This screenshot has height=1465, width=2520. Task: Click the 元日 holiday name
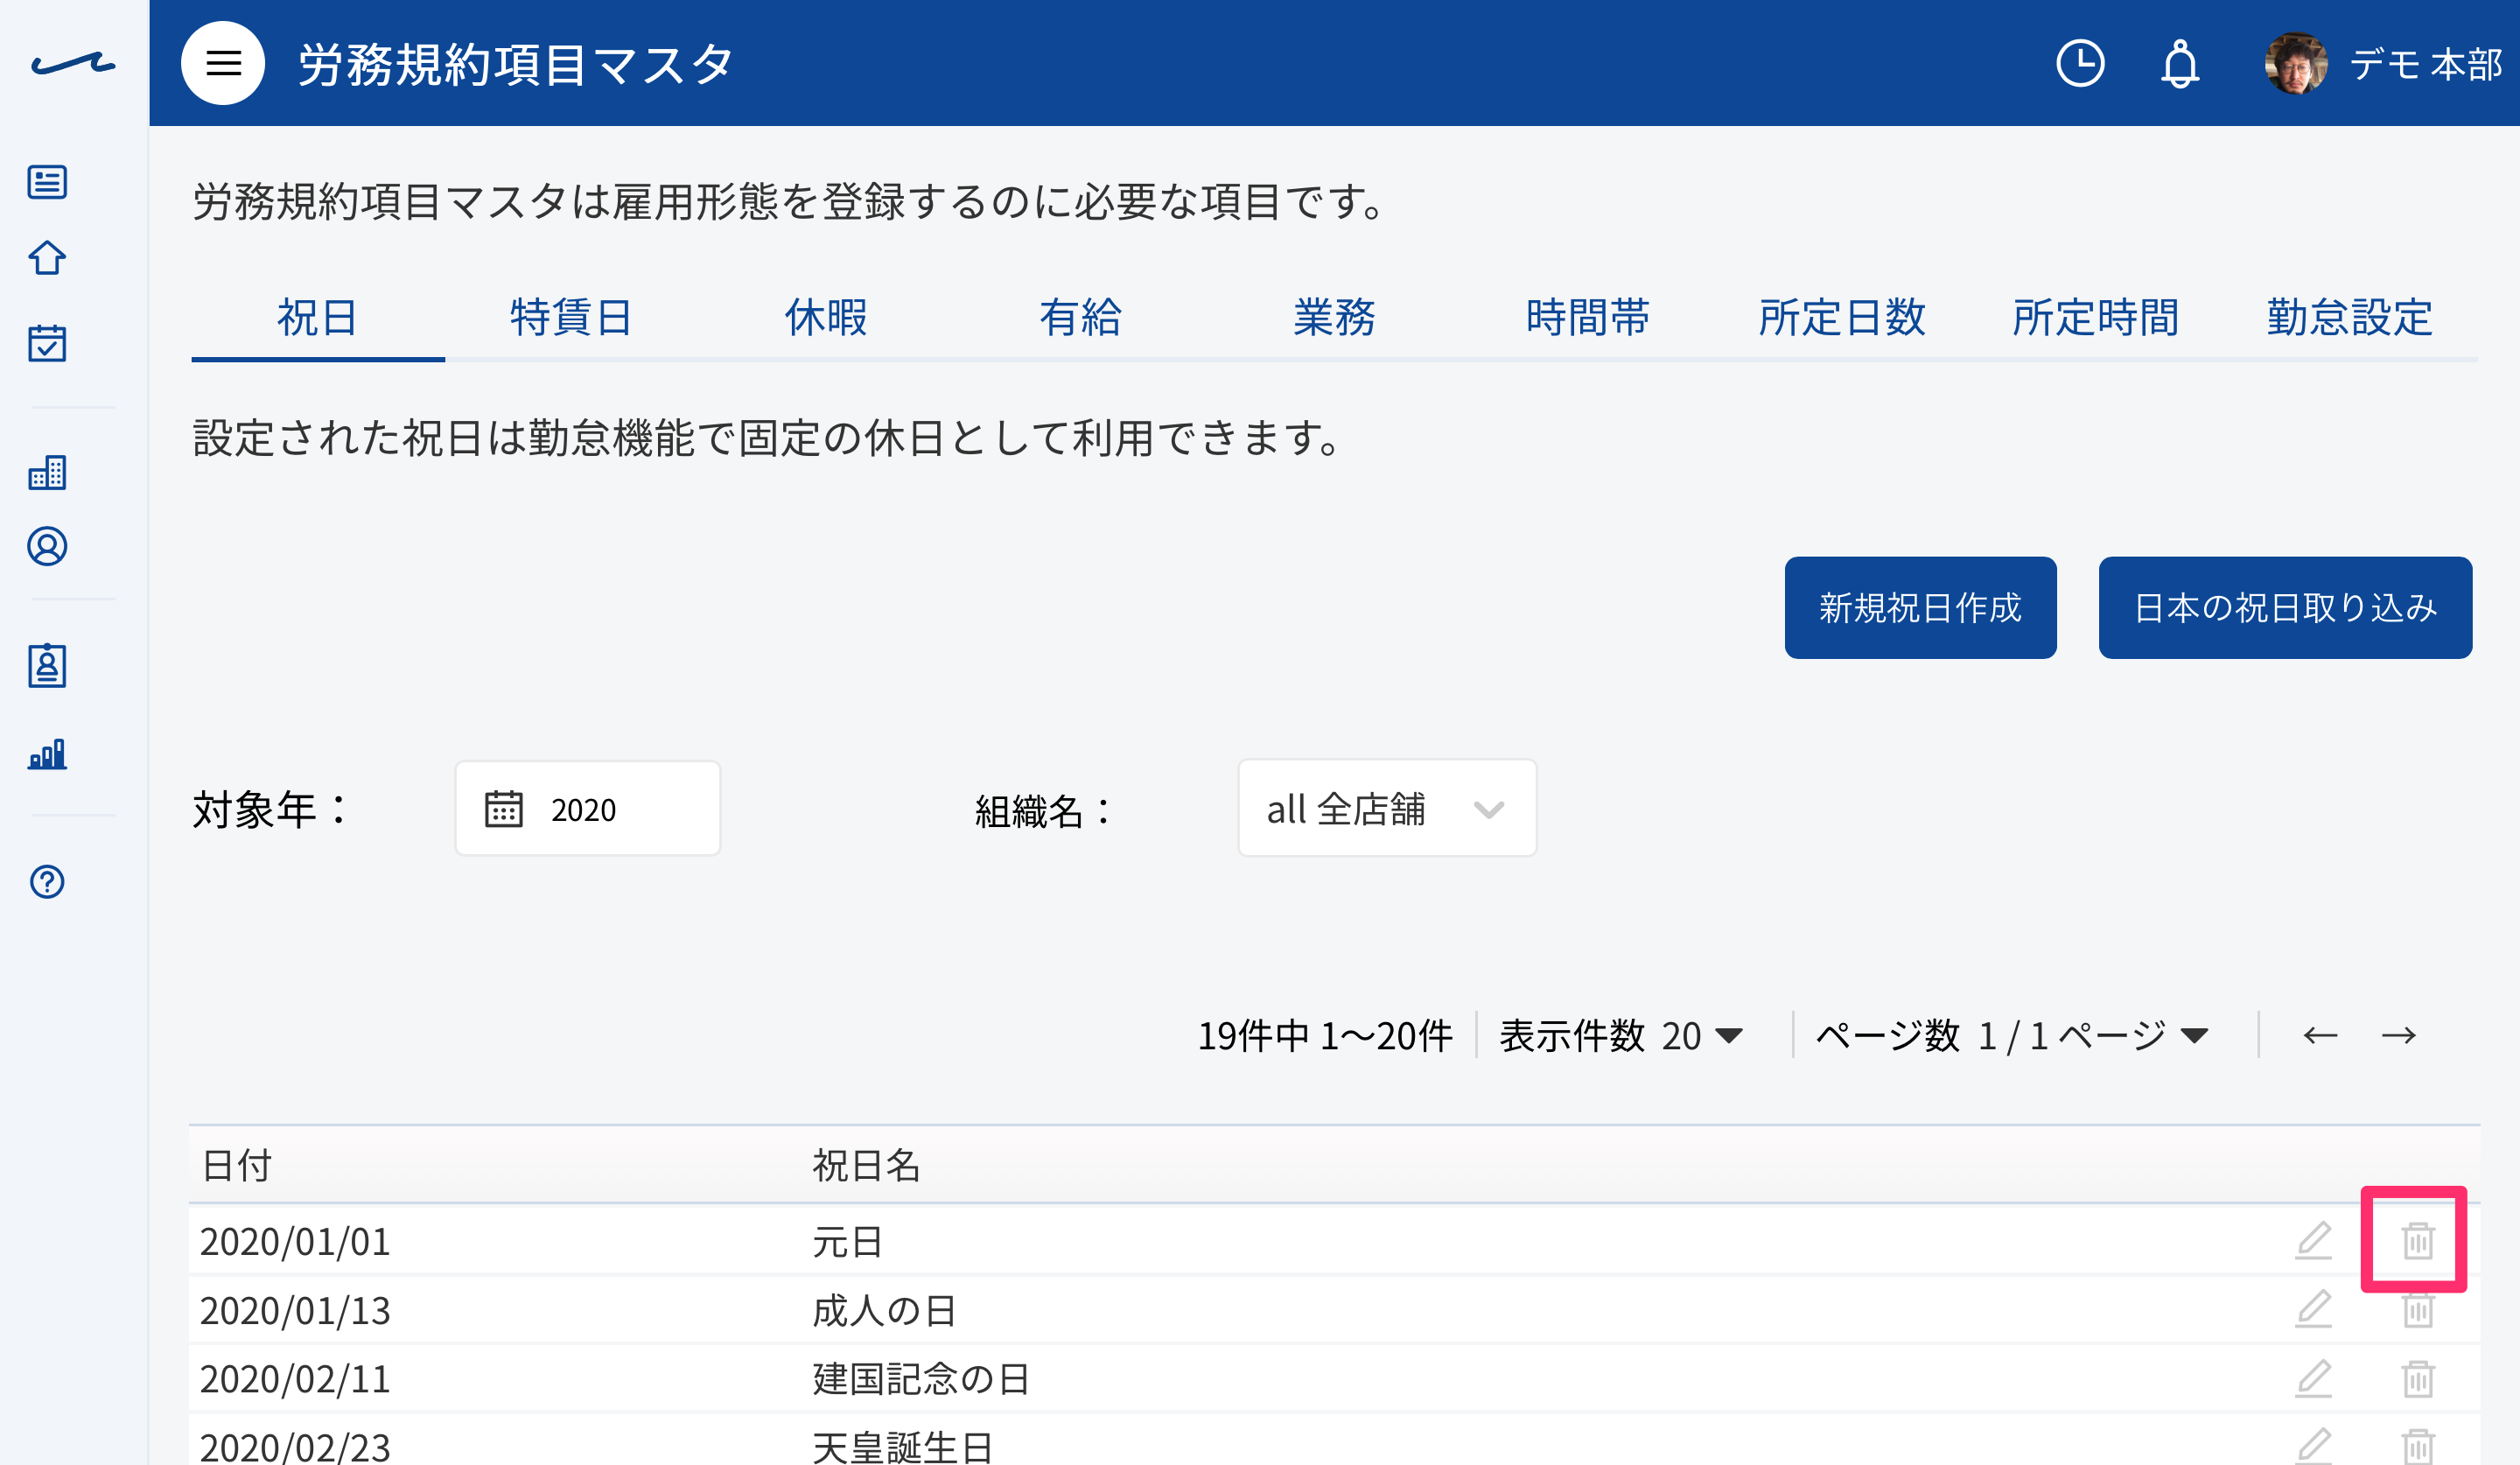tap(847, 1241)
